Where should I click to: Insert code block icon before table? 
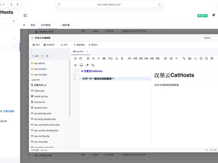206,58
